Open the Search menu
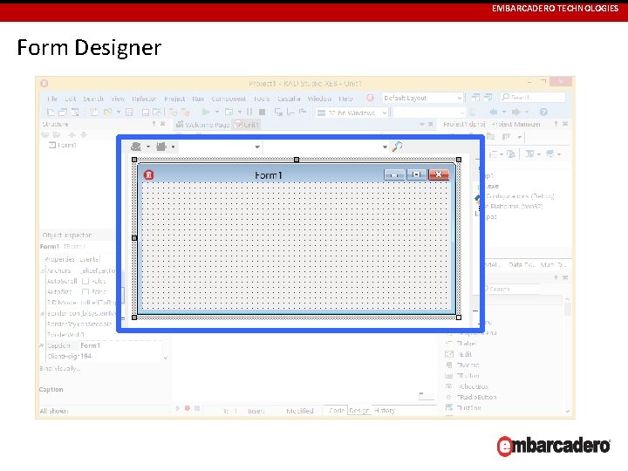Viewport: 628px width, 471px height. click(93, 99)
